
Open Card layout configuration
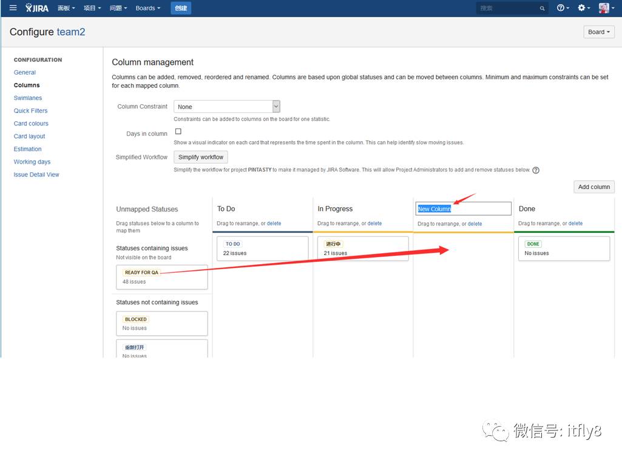(29, 136)
